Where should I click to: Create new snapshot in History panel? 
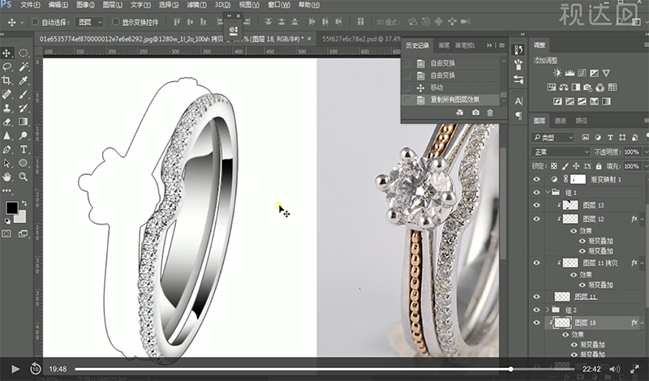[475, 113]
